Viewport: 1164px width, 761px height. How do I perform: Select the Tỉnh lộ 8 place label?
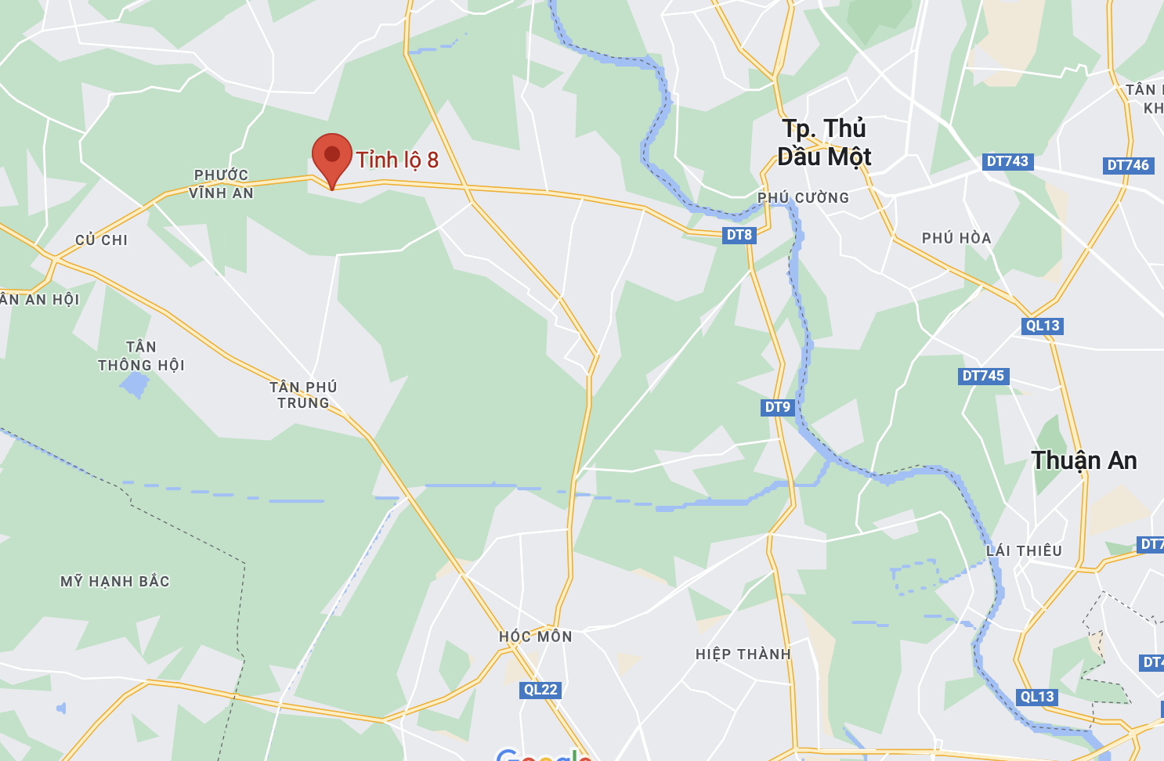click(397, 160)
